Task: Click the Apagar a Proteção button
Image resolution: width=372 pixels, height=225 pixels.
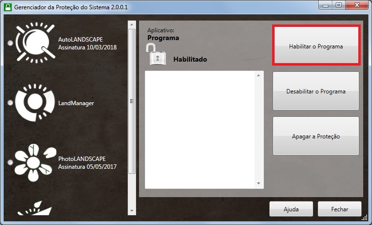Action: pos(316,136)
